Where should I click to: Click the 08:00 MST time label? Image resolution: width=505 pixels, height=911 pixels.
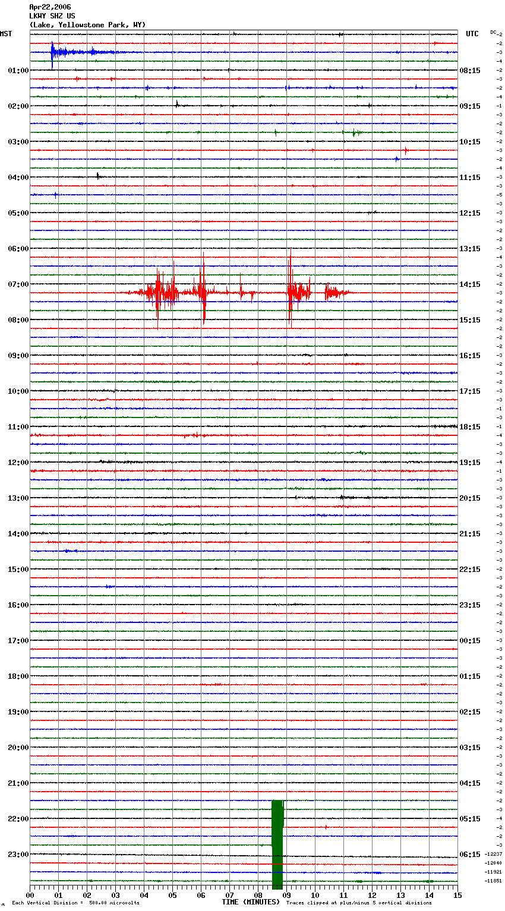18,320
